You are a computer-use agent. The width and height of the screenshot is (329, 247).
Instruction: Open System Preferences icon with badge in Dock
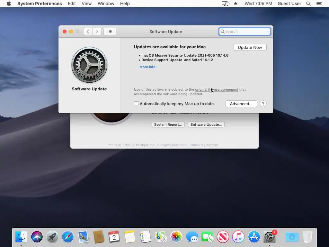tap(270, 237)
